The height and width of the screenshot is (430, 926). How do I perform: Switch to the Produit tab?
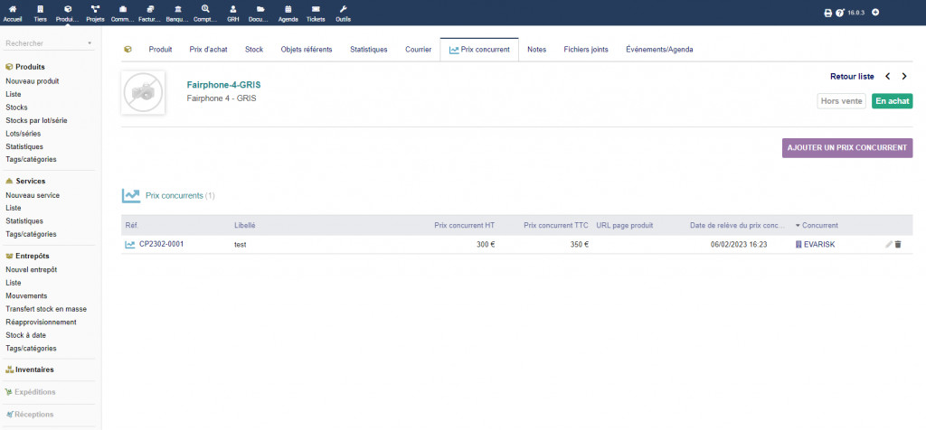click(160, 50)
